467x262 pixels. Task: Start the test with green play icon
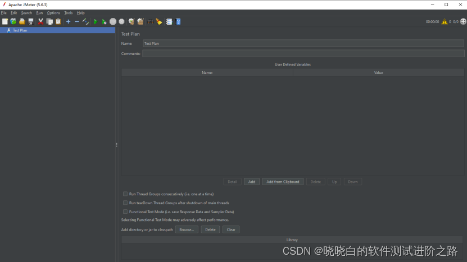tap(96, 21)
